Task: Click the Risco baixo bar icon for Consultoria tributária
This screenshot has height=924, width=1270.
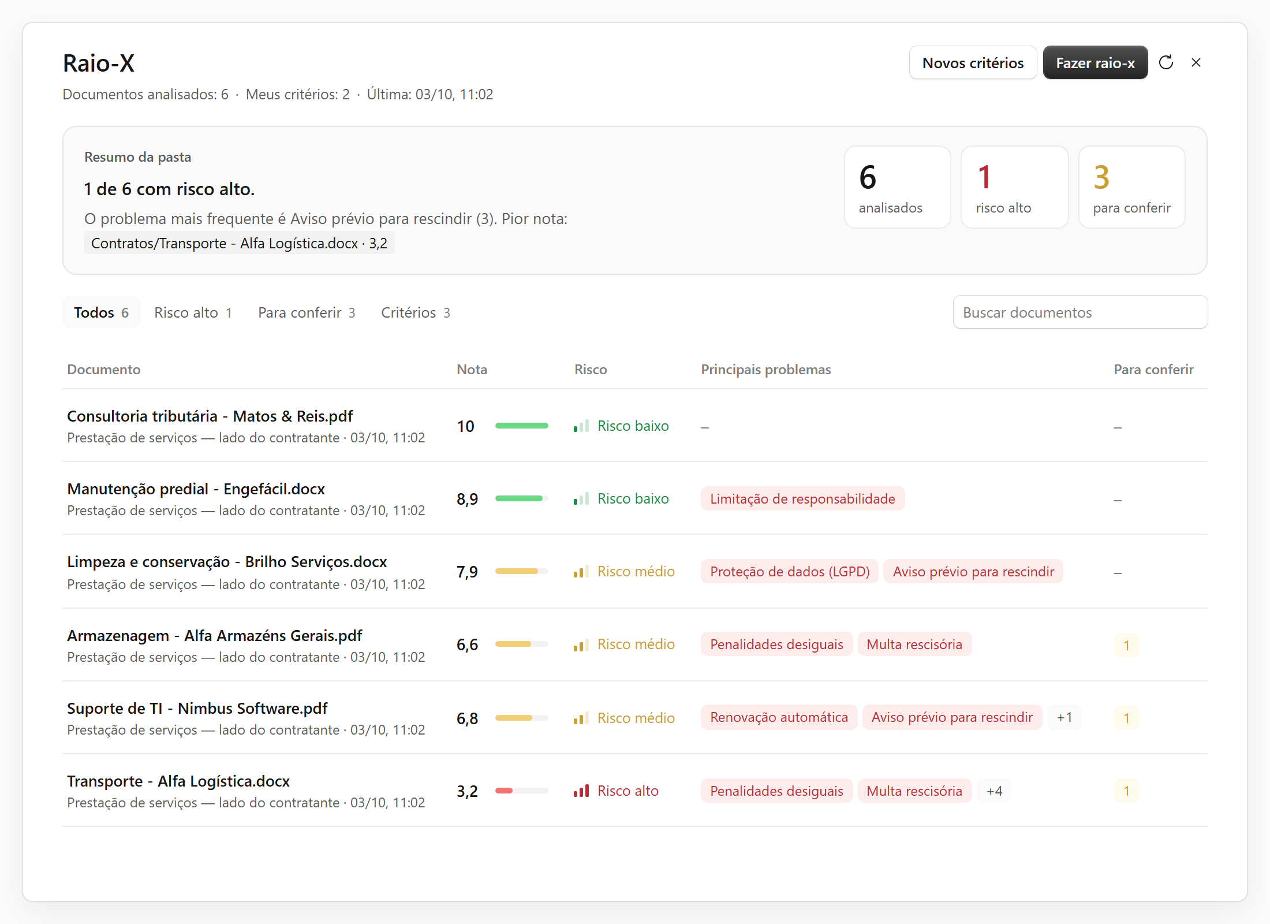Action: coord(581,426)
